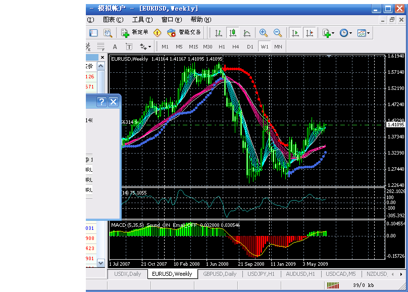Click the zoom in magnifier icon

coord(264,33)
